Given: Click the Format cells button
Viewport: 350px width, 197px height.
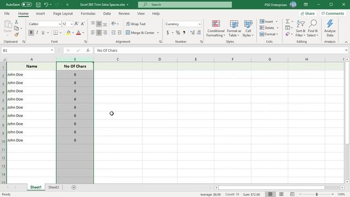Looking at the screenshot, I should 267,34.
